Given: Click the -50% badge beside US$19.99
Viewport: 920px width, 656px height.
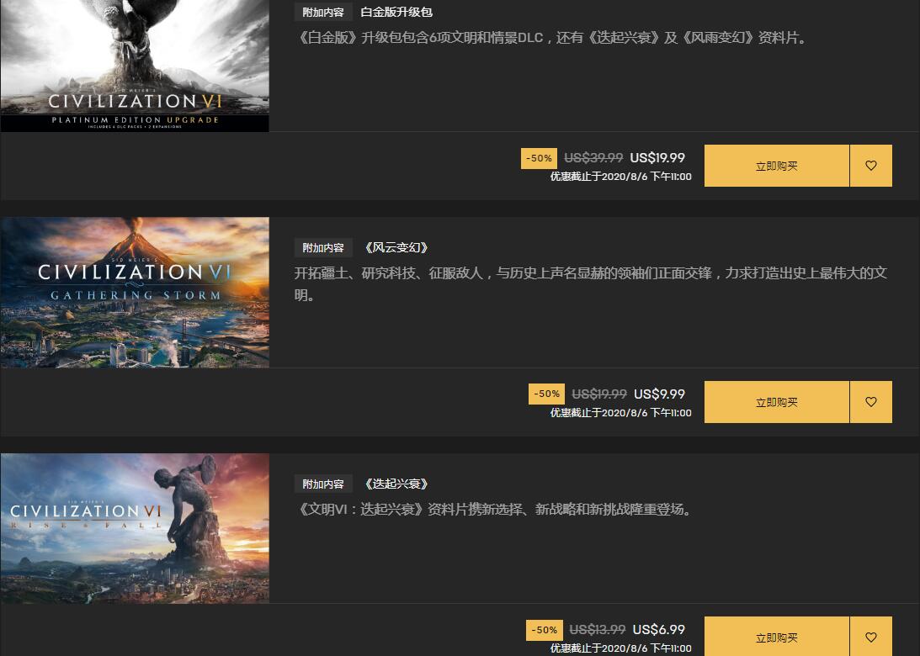Looking at the screenshot, I should 539,158.
